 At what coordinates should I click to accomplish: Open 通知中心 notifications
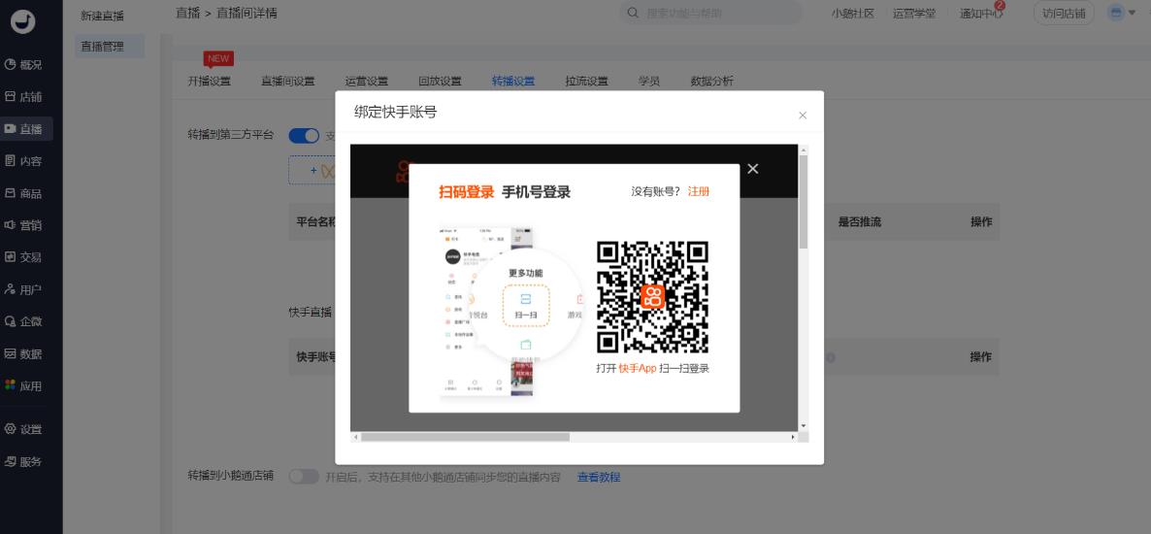(x=981, y=14)
